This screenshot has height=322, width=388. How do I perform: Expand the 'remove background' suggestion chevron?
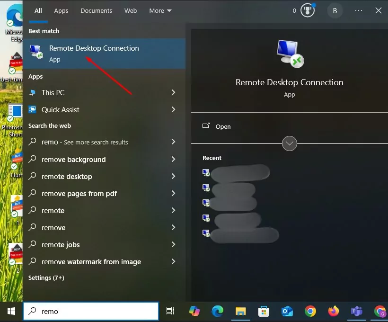(174, 159)
